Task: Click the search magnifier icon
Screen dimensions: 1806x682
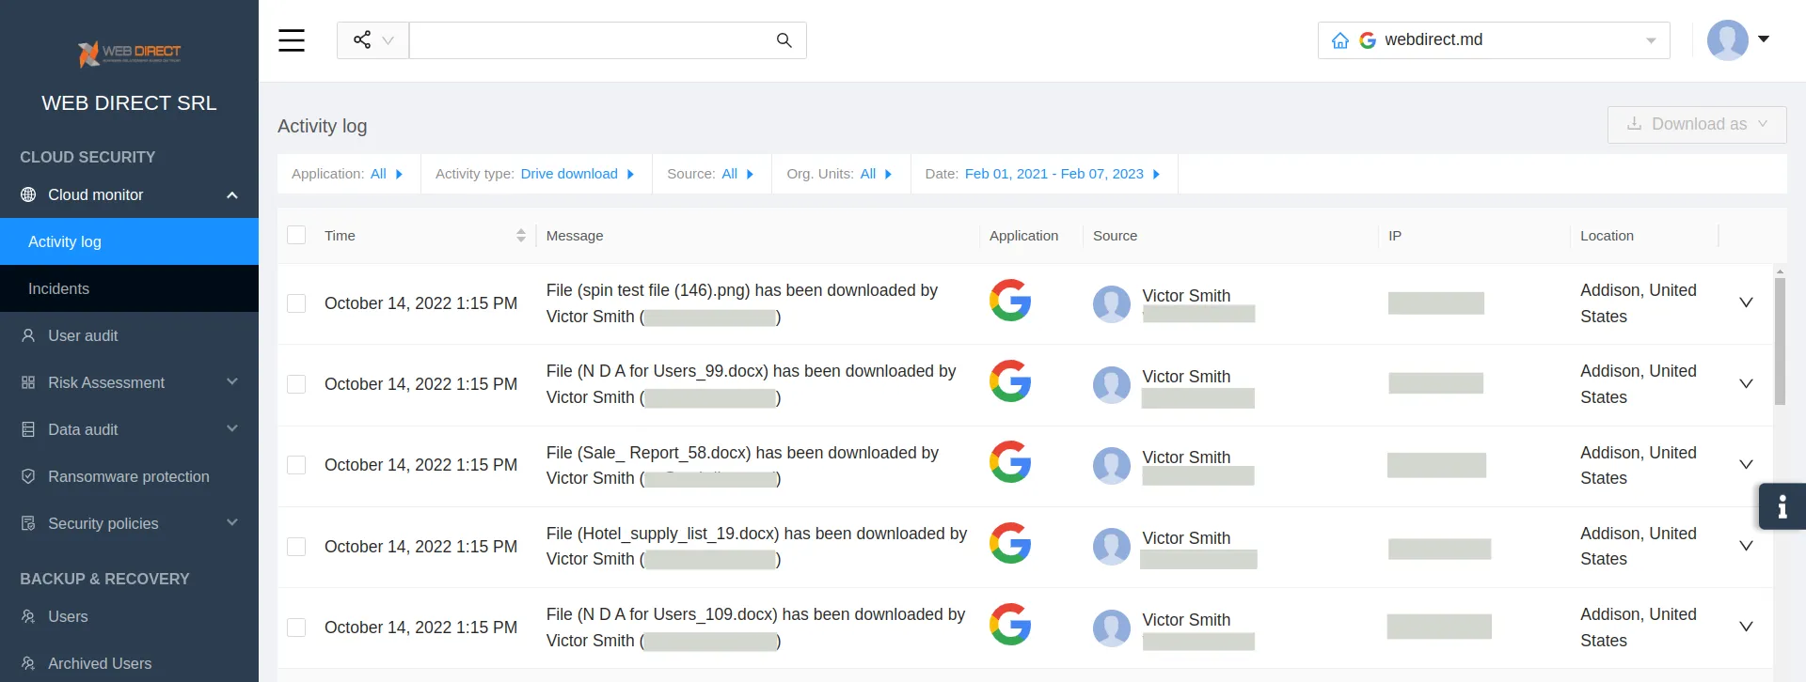Action: click(784, 40)
